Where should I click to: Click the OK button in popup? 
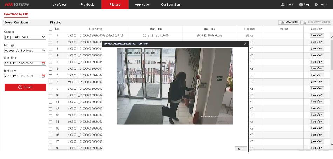(240, 149)
